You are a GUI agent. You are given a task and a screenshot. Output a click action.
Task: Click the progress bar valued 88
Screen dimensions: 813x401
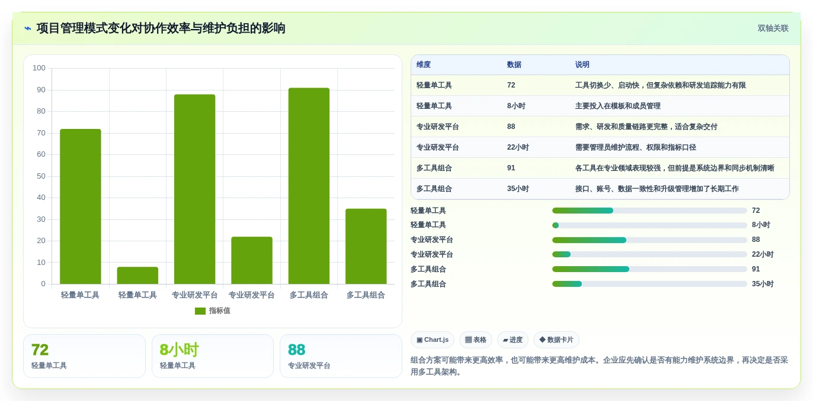point(649,240)
